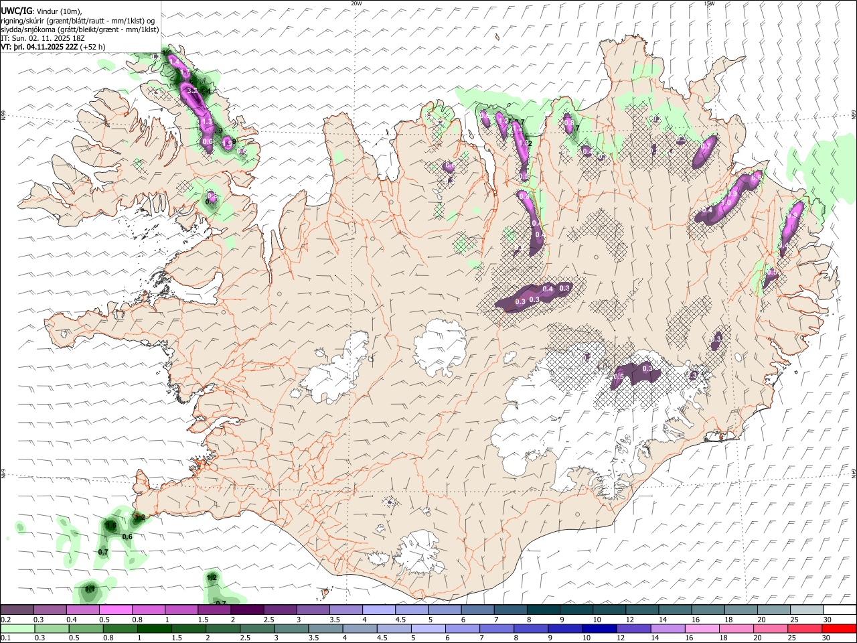This screenshot has width=857, height=643.
Task: Click the upper legend swatch for 0.2–0.3
Action: click(x=17, y=610)
